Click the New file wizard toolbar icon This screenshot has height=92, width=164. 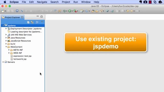click(x=3, y=11)
